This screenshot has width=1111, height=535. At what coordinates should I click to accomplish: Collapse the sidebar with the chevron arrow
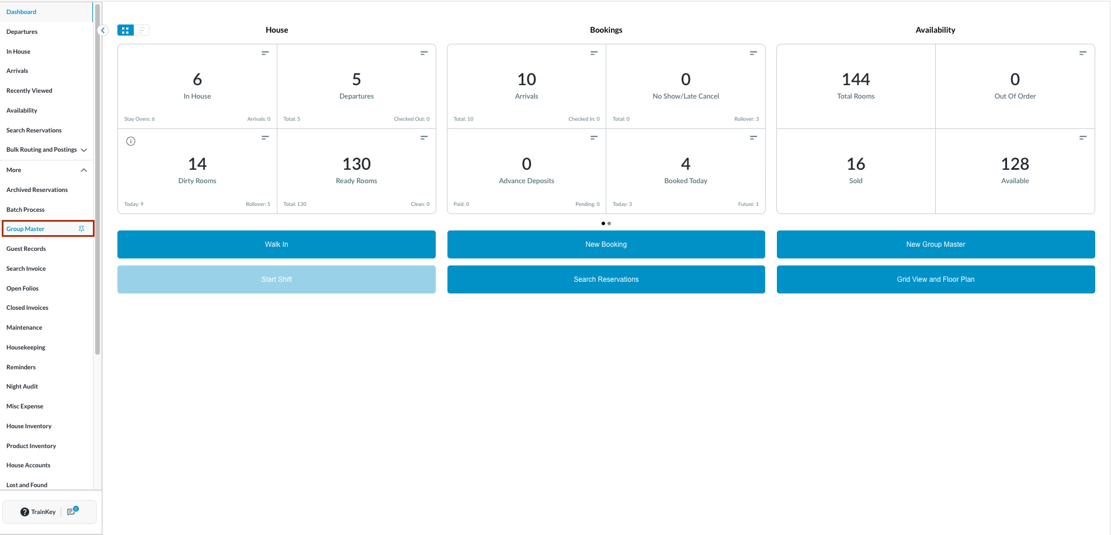[x=103, y=30]
